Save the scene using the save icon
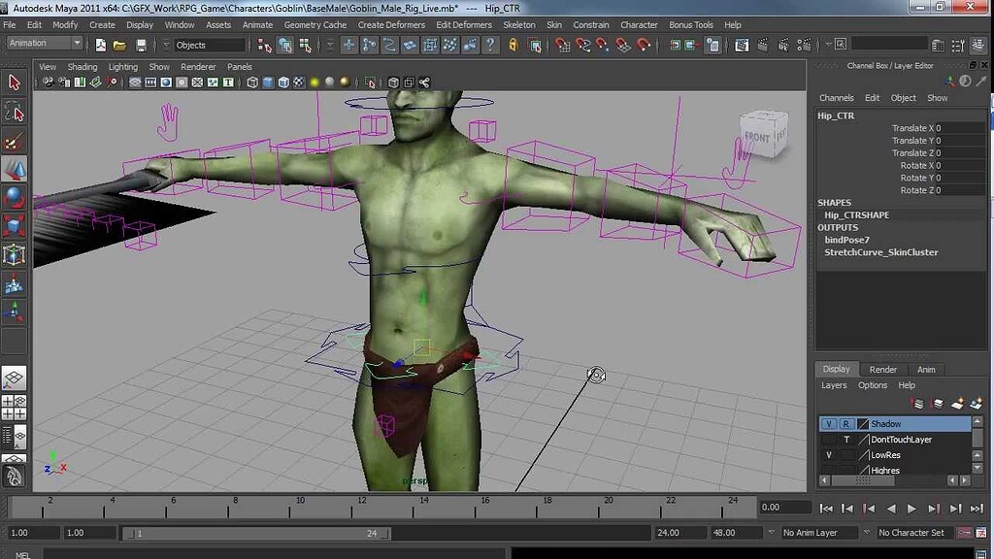Screen dimensions: 994x559 [x=144, y=44]
